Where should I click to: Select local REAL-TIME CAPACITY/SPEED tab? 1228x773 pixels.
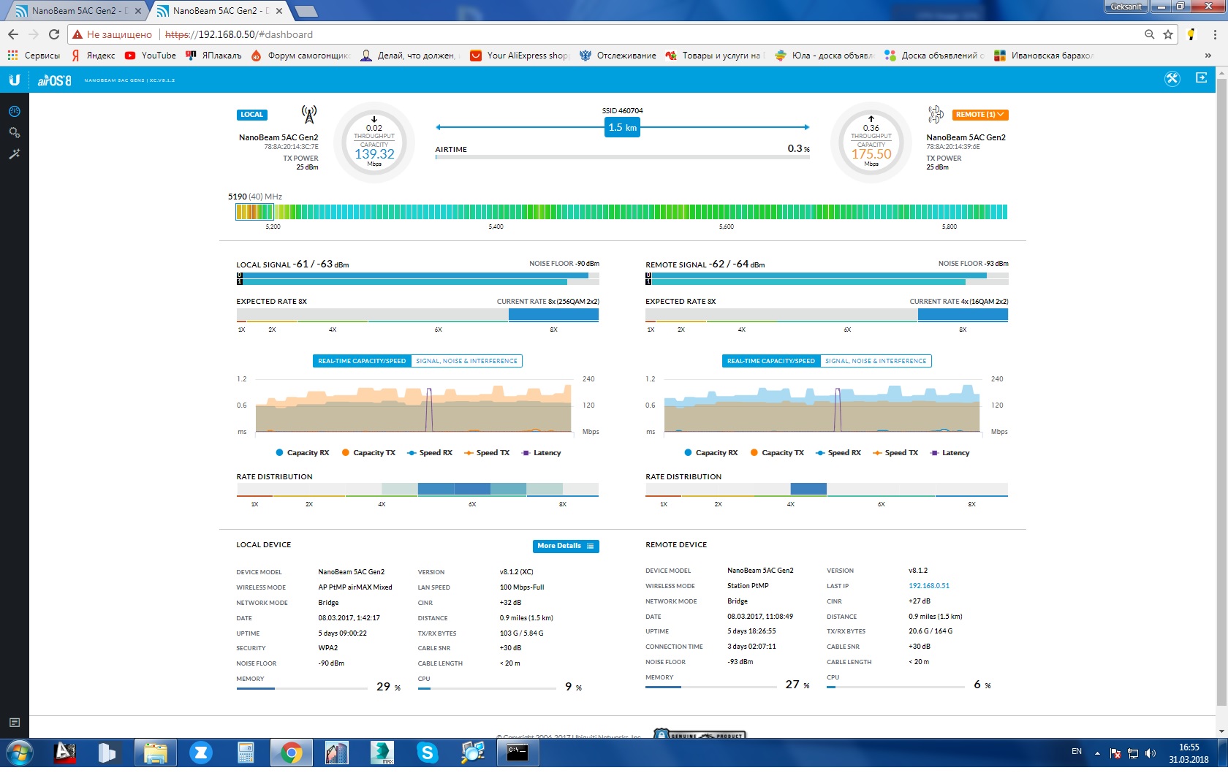coord(362,361)
